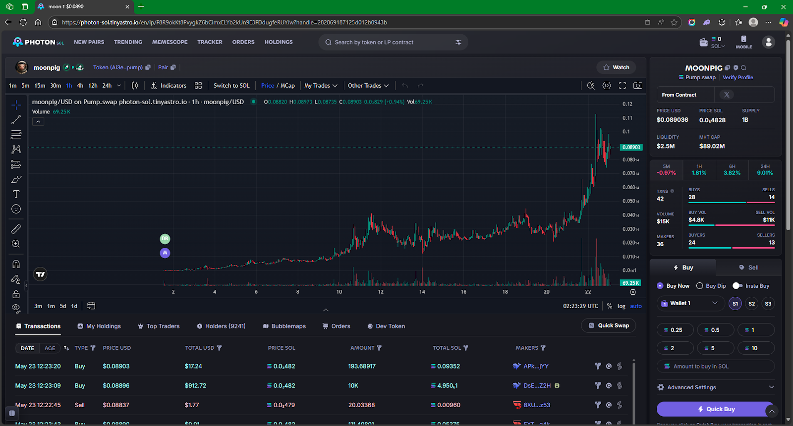Open the Fibonacci retracement tool group
Image resolution: width=793 pixels, height=426 pixels.
(16, 135)
